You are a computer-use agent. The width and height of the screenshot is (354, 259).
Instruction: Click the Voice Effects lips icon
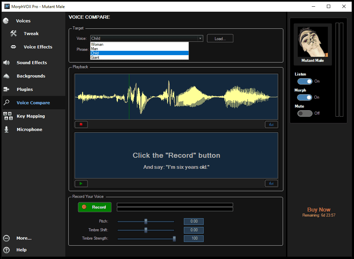pyautogui.click(x=13, y=47)
